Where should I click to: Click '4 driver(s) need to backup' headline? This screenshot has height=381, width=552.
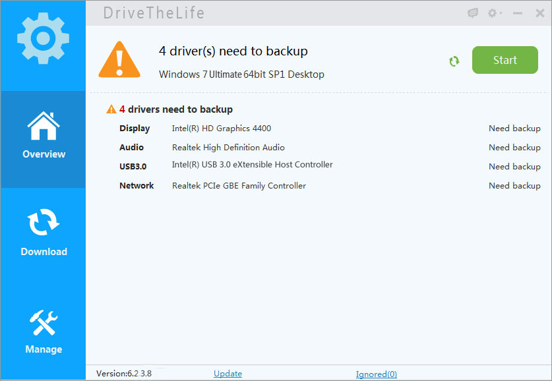tap(233, 51)
